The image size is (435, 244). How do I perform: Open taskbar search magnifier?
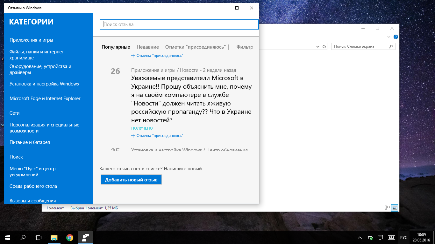(x=23, y=237)
